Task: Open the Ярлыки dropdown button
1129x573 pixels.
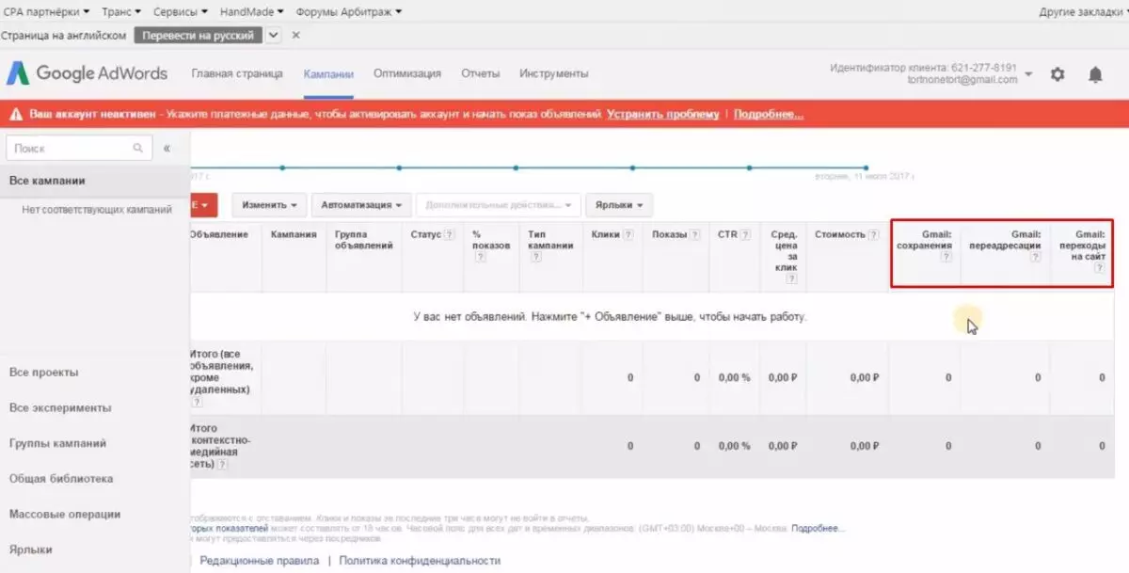Action: (619, 204)
